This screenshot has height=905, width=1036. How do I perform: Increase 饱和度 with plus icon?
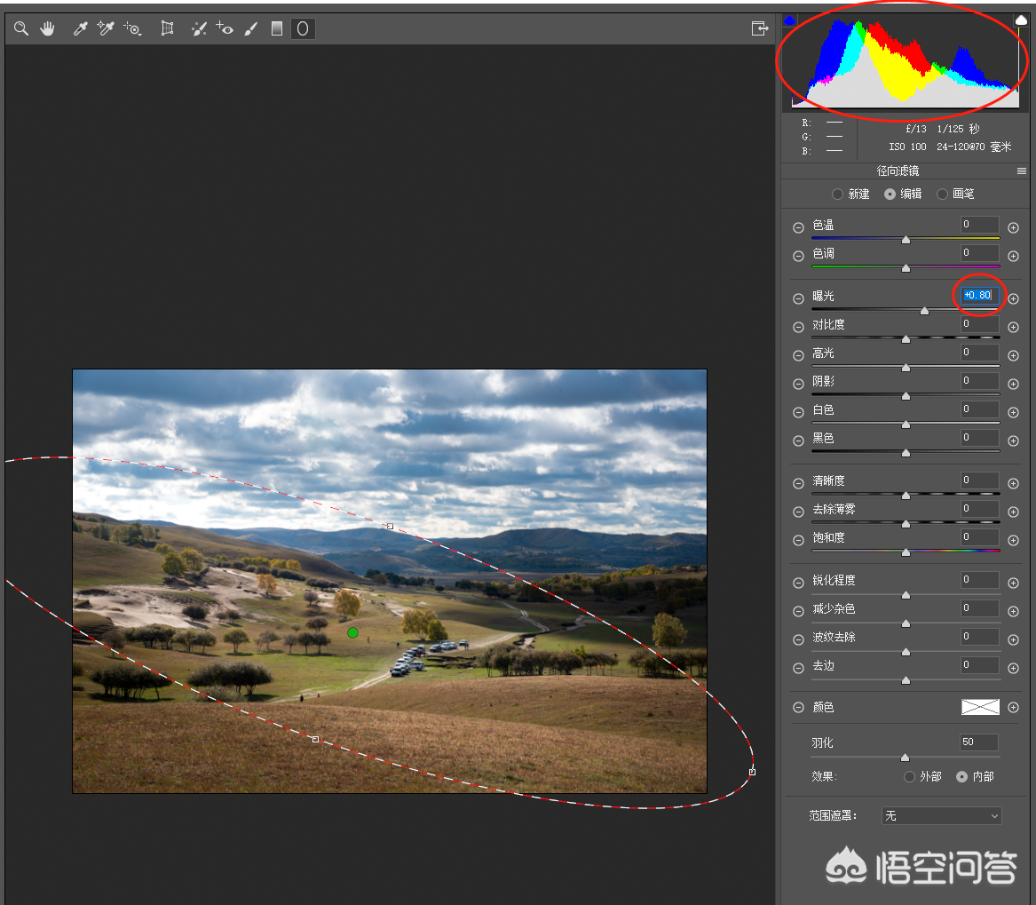pyautogui.click(x=1014, y=540)
